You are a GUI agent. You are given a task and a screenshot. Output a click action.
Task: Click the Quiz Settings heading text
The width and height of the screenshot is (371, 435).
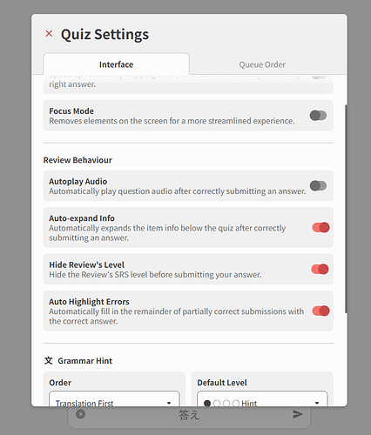(105, 34)
